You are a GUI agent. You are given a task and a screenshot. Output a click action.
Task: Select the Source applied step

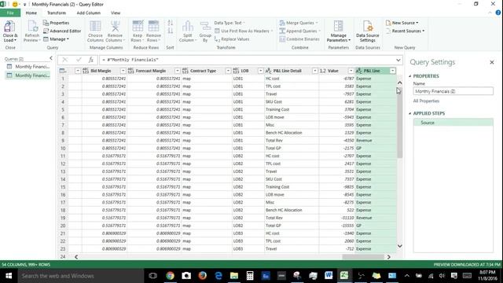453,123
